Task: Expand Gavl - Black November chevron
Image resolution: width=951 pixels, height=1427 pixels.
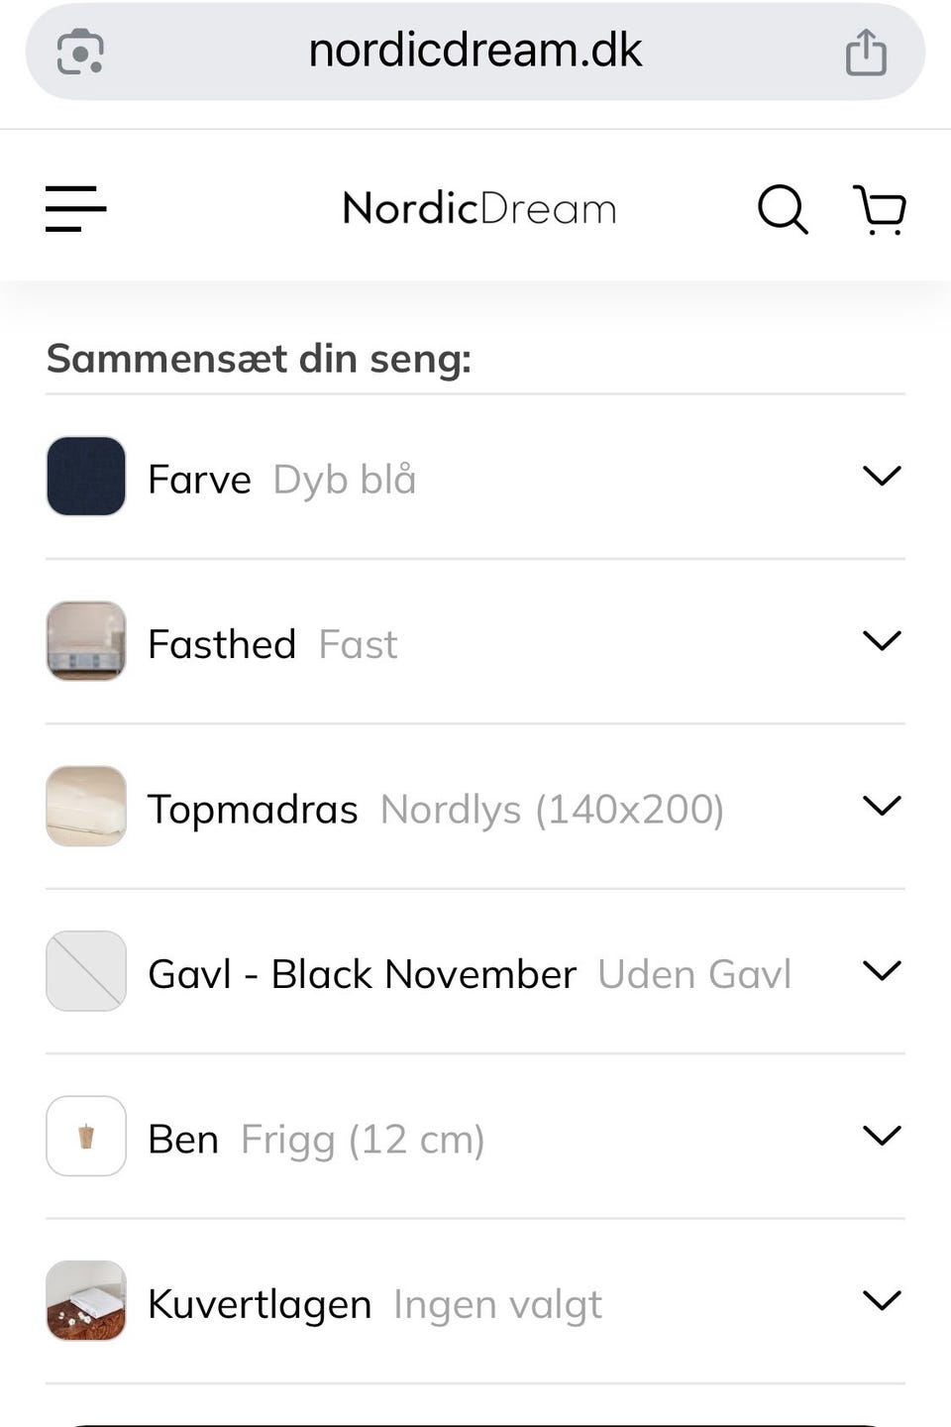Action: pyautogui.click(x=882, y=971)
